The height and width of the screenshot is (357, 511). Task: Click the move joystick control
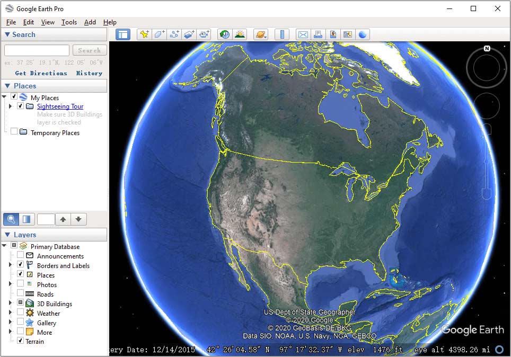pyautogui.click(x=487, y=106)
